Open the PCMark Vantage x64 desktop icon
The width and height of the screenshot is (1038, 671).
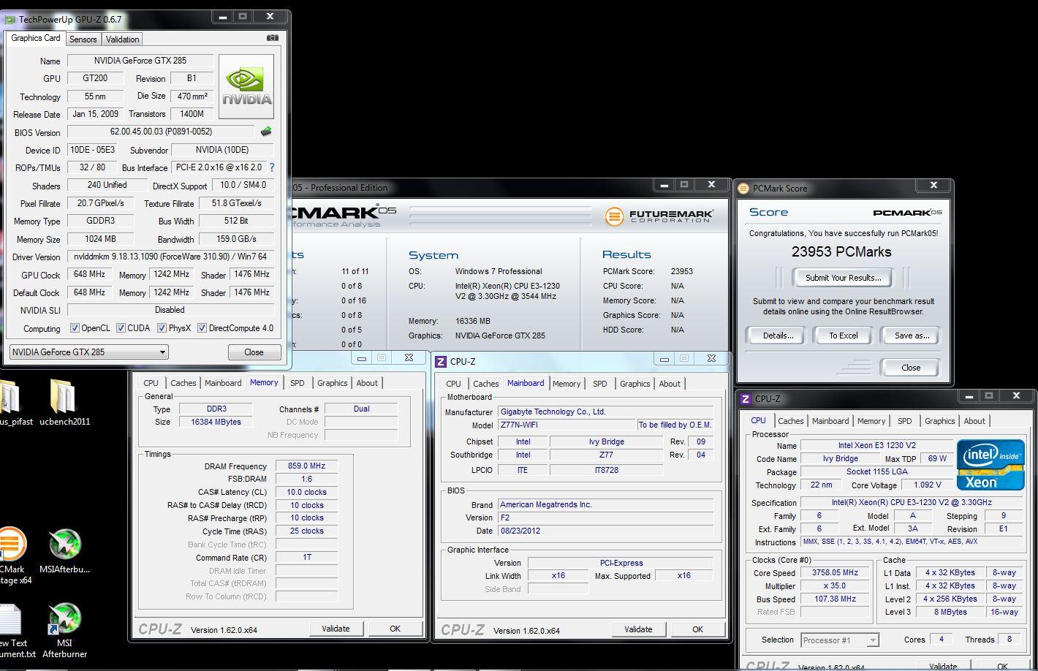coord(12,556)
